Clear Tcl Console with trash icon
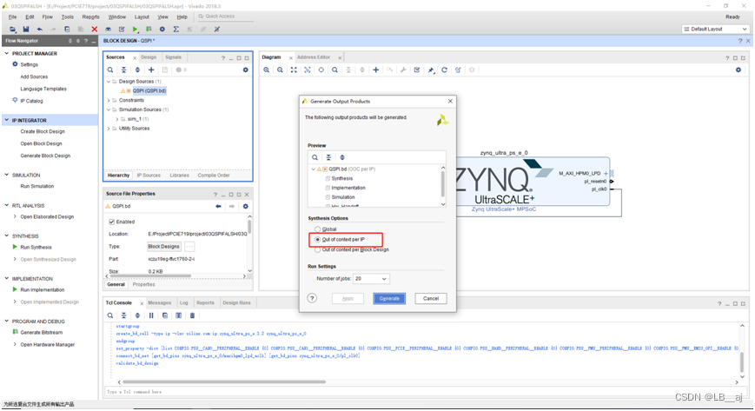The height and width of the screenshot is (411, 755). [x=192, y=315]
